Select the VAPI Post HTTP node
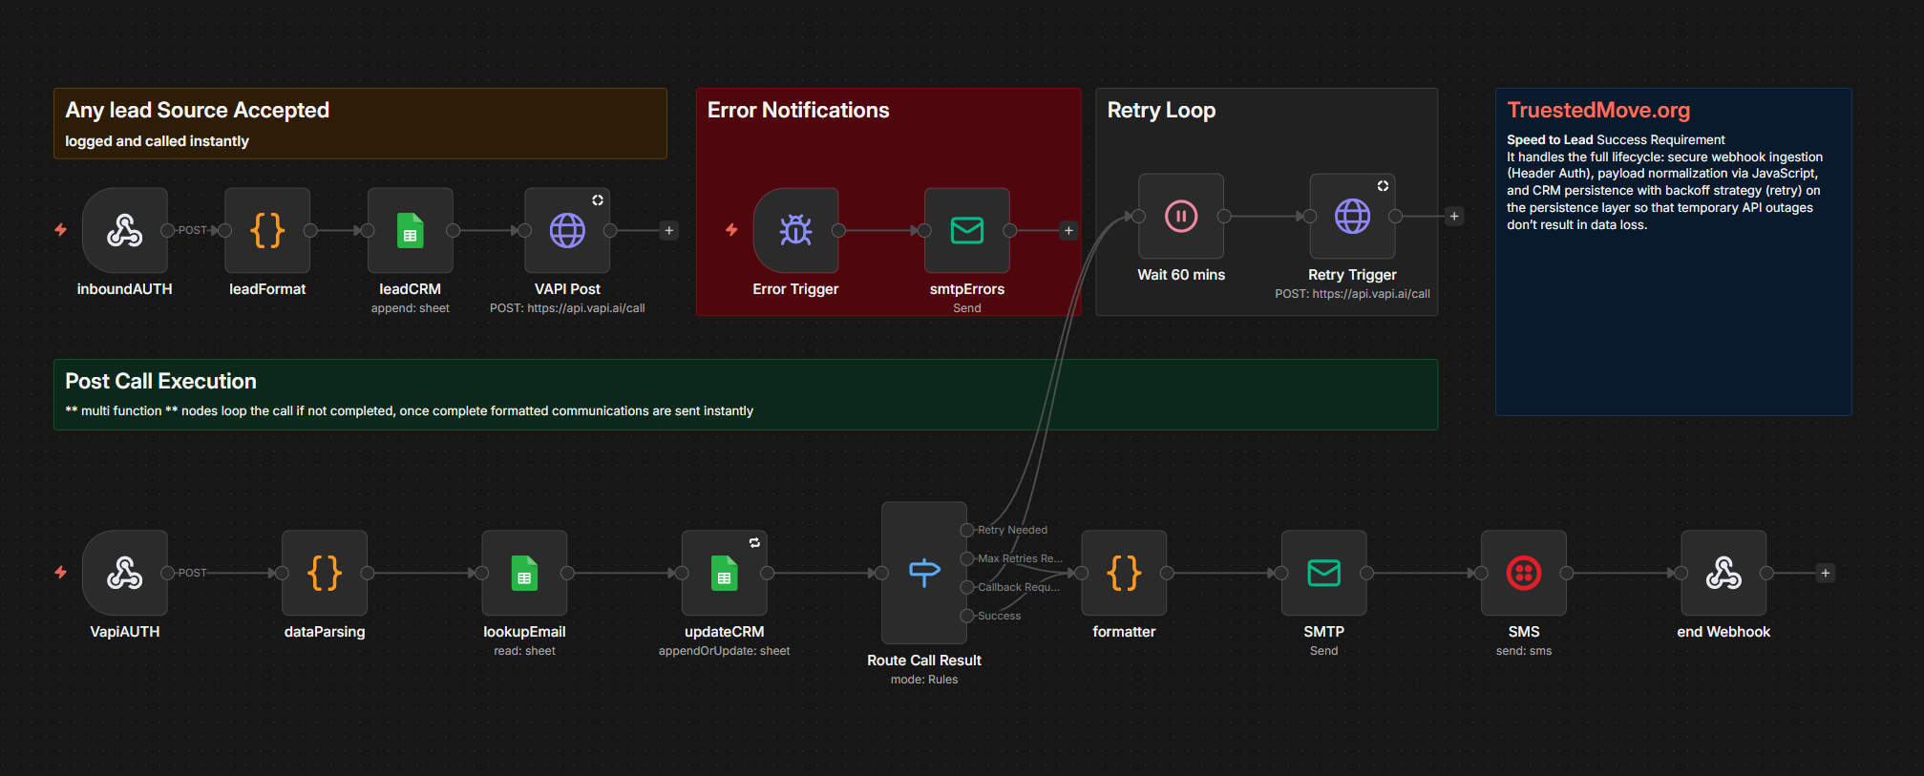Viewport: 1924px width, 776px height. (567, 230)
